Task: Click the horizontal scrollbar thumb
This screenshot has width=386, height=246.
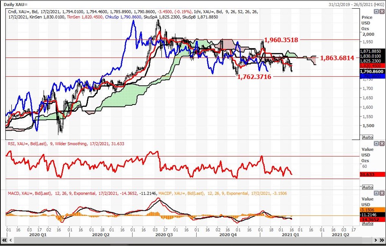Action: click(189, 240)
